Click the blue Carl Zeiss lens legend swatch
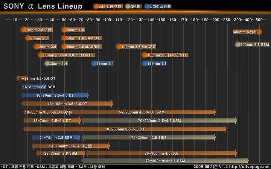271x169 pixels. (158, 6)
